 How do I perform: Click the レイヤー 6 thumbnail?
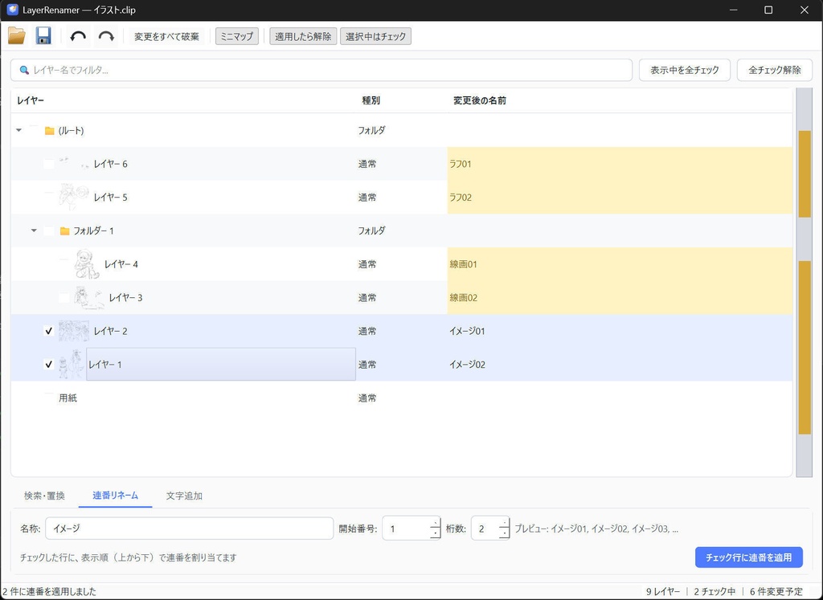74,164
